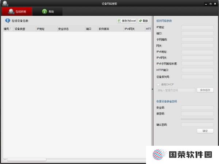The width and height of the screenshot is (219, 164).
Task: Maximize the window
Action: (x=211, y=4)
